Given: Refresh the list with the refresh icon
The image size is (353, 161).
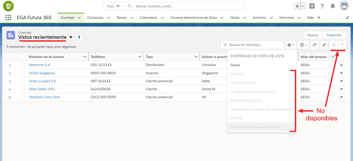Looking at the screenshot, I should coord(315,45).
